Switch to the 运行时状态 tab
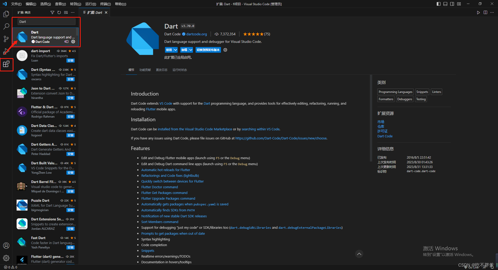 179,70
